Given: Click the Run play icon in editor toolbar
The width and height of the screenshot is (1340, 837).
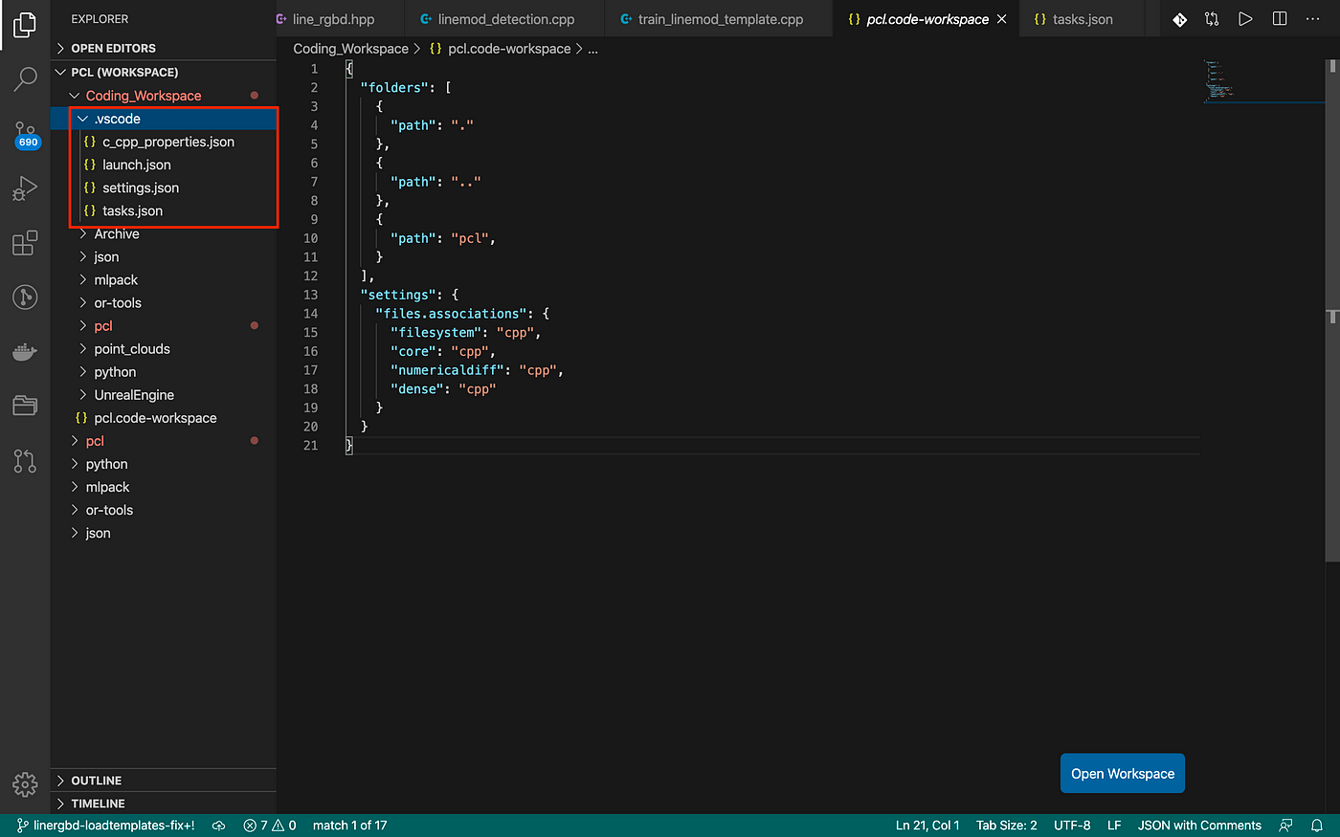Looking at the screenshot, I should [x=1245, y=19].
